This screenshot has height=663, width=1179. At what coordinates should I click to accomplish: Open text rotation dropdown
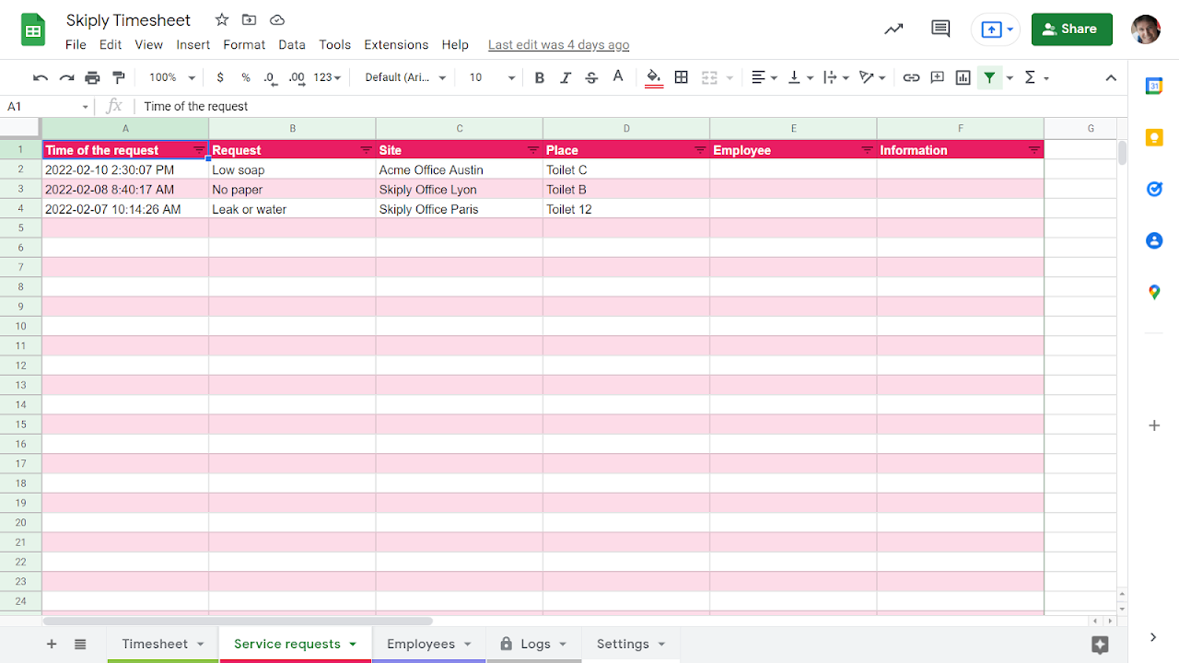[871, 77]
